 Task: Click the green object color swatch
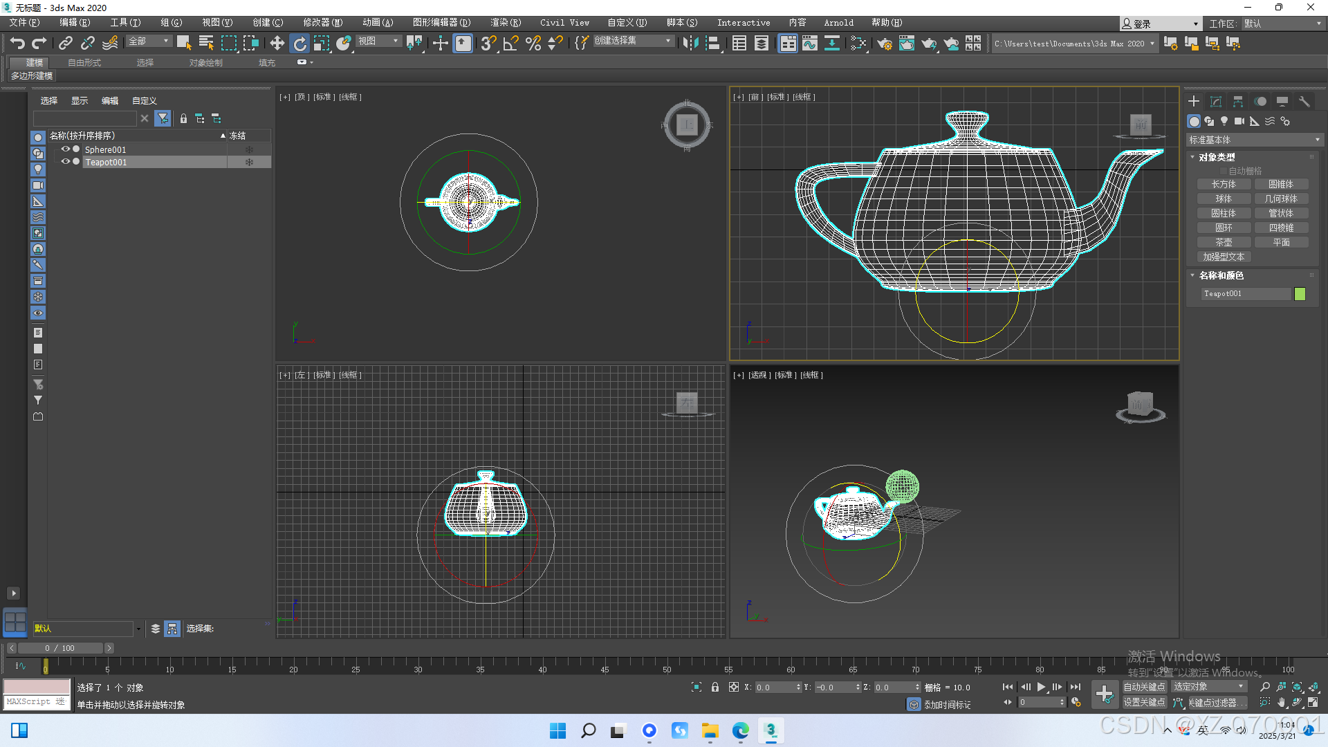1300,294
